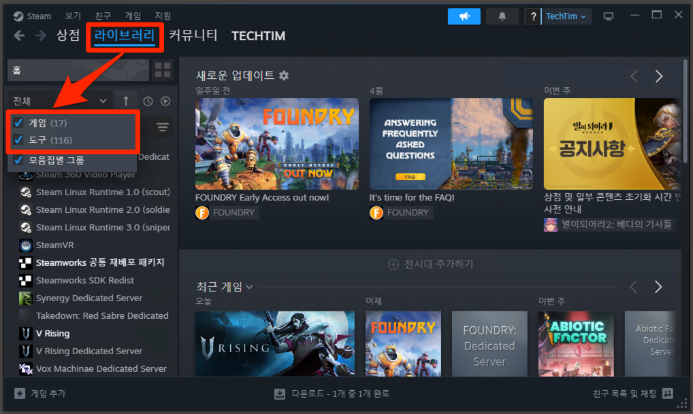Select Steam Linux Runtime 1.0 (scout)
Viewport: 693px width, 414px height.
click(94, 192)
